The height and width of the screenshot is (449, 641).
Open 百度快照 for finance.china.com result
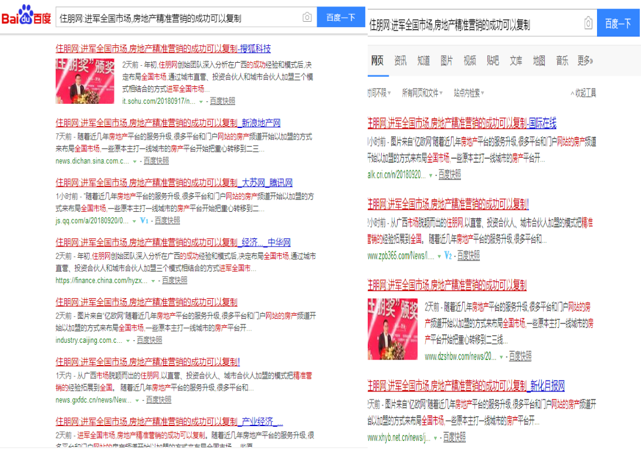tap(175, 281)
